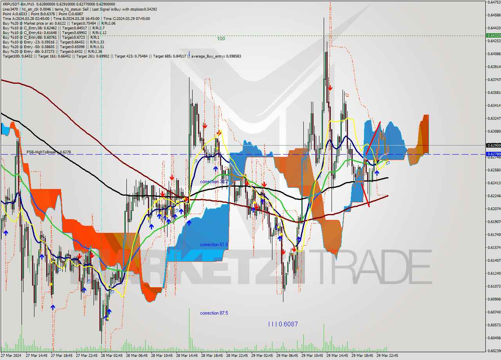Image resolution: width=501 pixels, height=360 pixels.
Task: Click the 'correction 61.8' label
Action: (214, 245)
